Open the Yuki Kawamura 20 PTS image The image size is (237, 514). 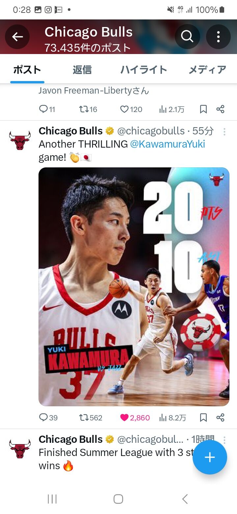point(134,287)
